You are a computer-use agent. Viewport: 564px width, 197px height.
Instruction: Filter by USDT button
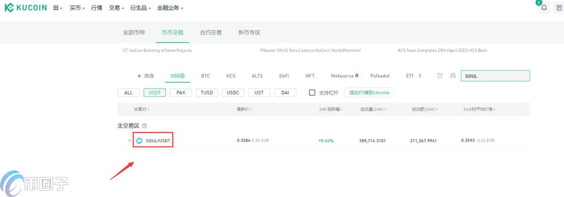(x=155, y=92)
